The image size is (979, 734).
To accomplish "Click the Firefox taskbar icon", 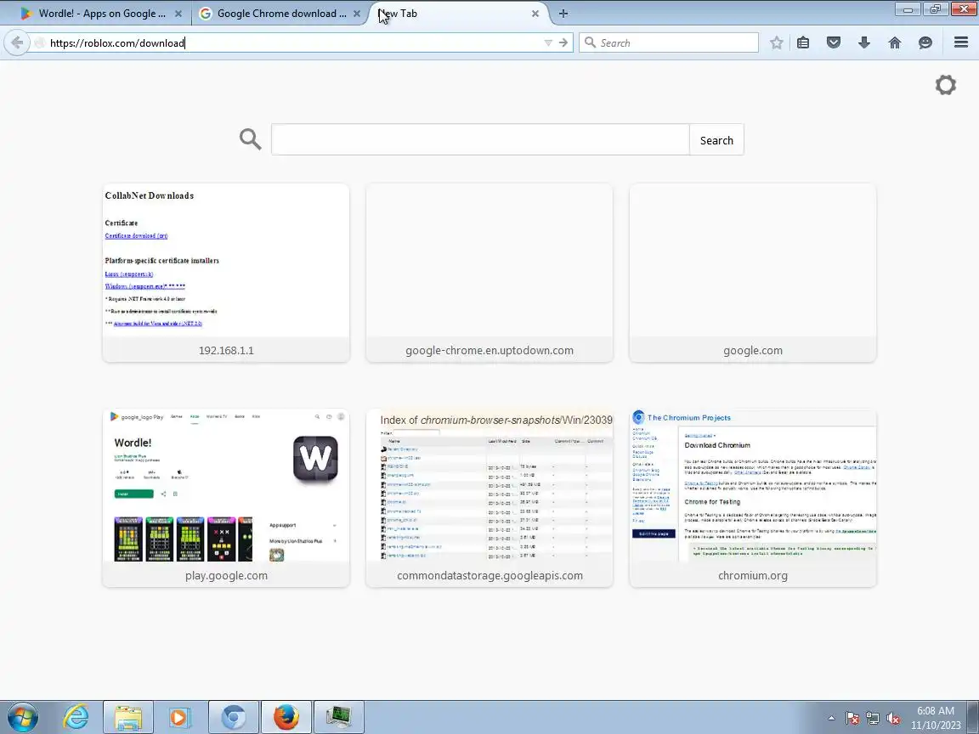I will click(x=286, y=717).
